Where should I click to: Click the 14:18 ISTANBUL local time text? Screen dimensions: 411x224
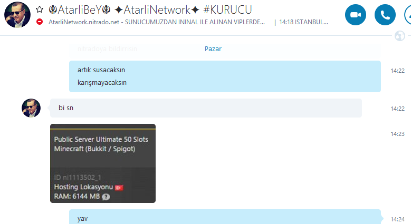pyautogui.click(x=303, y=22)
